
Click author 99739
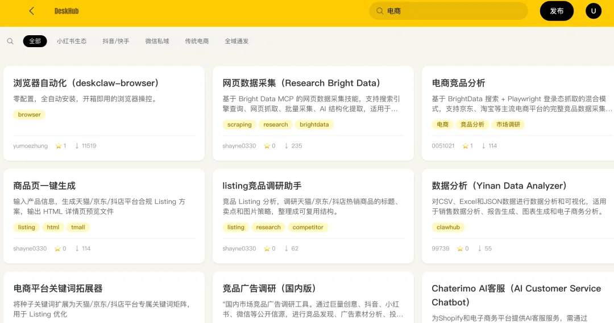441,249
